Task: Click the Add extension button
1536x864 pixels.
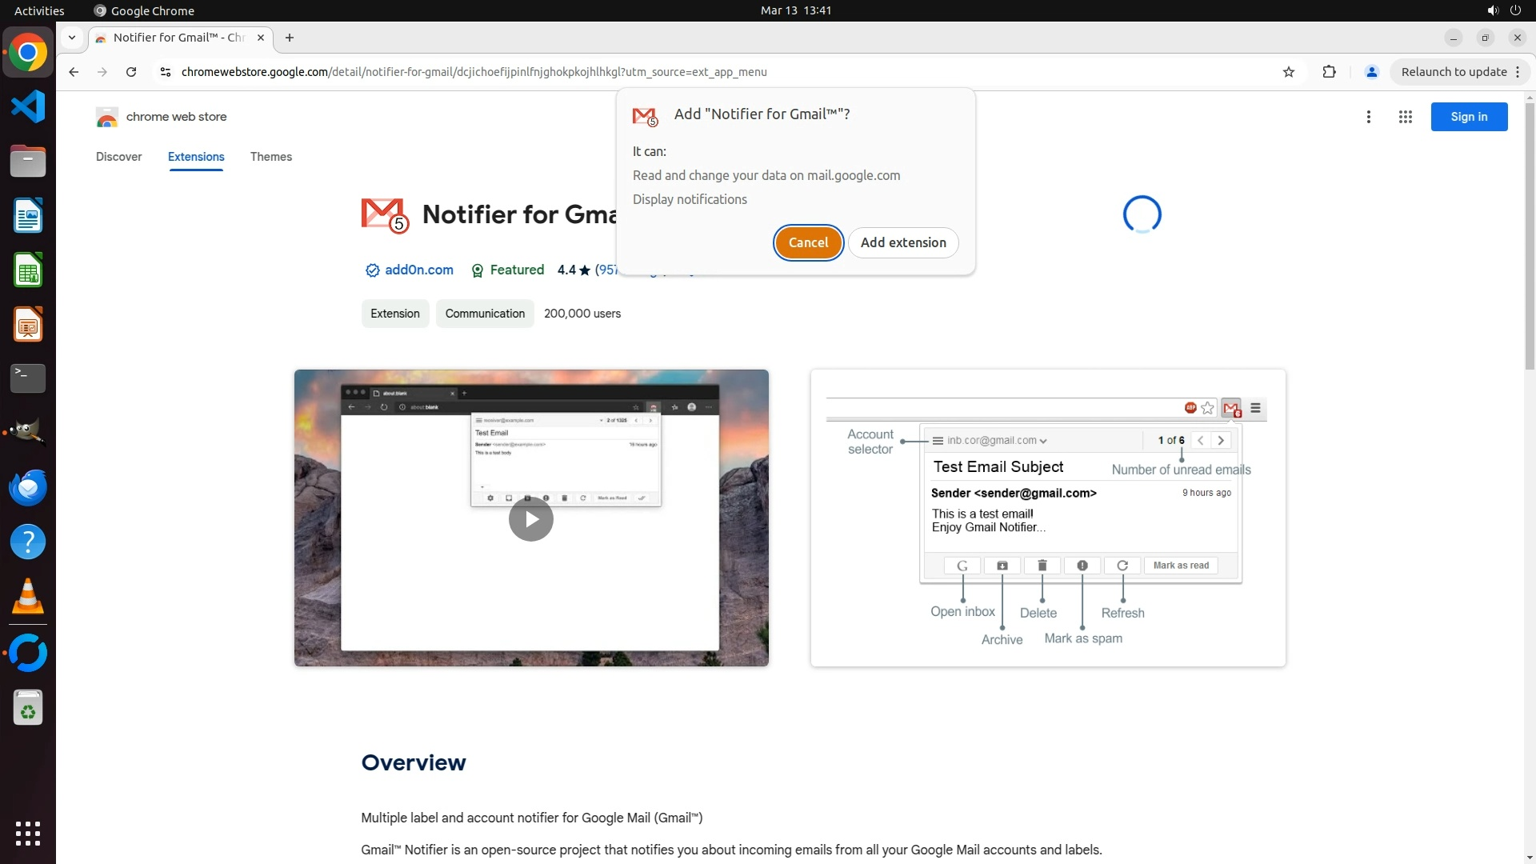Action: tap(903, 242)
